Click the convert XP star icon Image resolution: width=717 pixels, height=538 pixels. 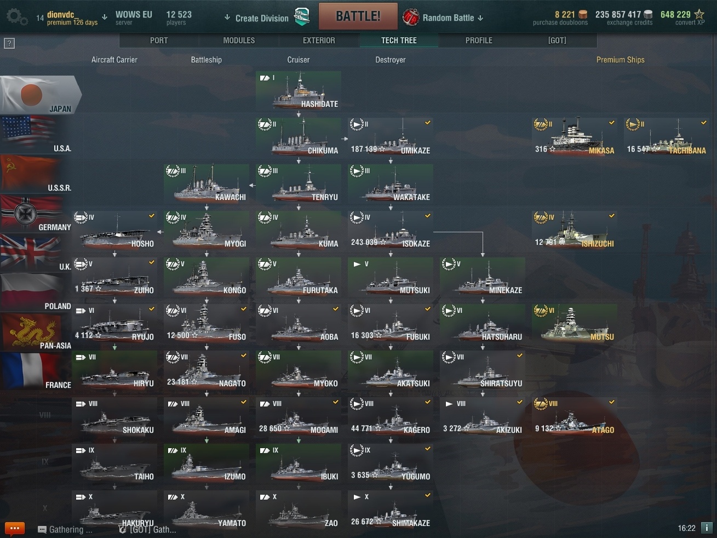(x=699, y=14)
